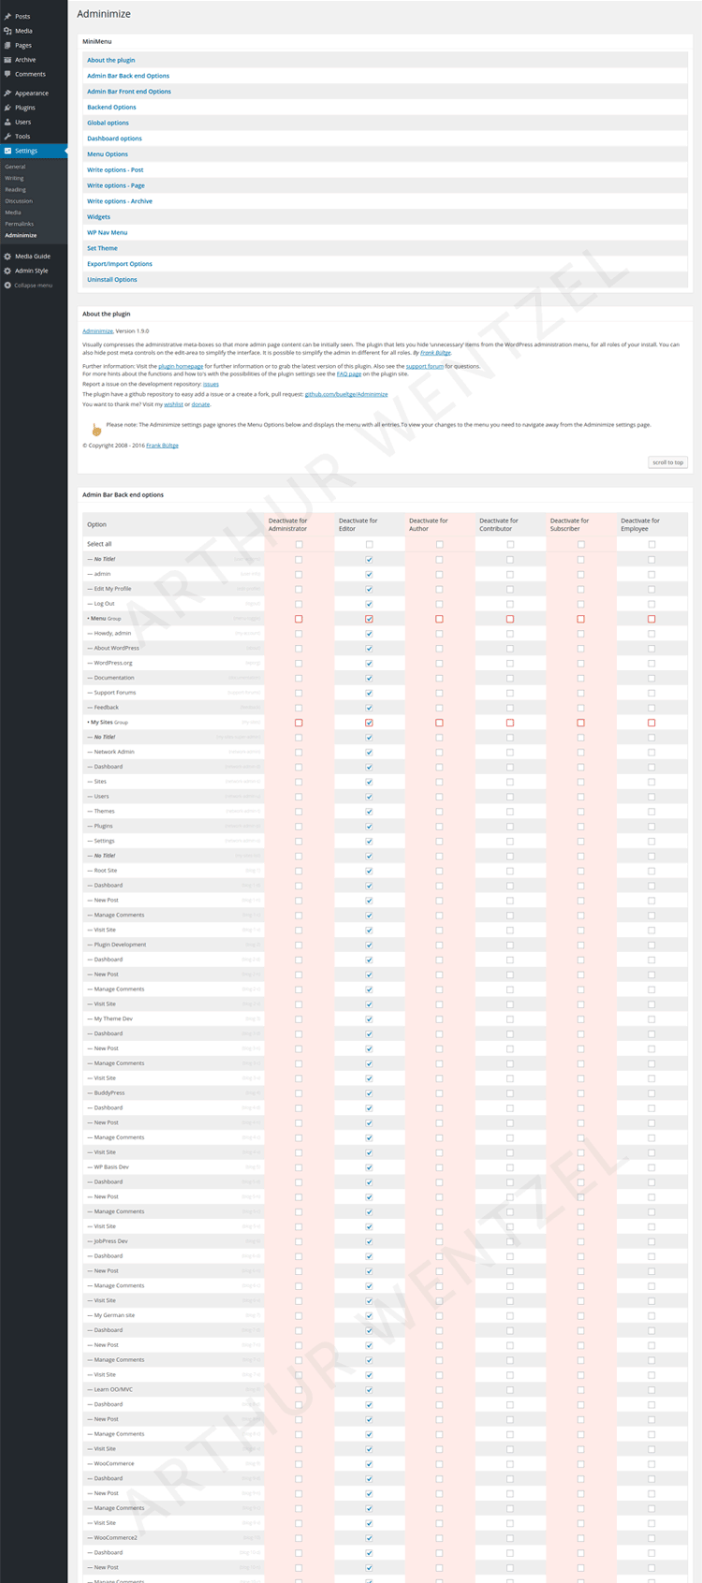Click the Media icon in the sidebar

tap(7, 31)
